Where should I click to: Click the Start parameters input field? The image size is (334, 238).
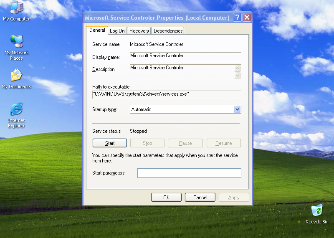(189, 173)
